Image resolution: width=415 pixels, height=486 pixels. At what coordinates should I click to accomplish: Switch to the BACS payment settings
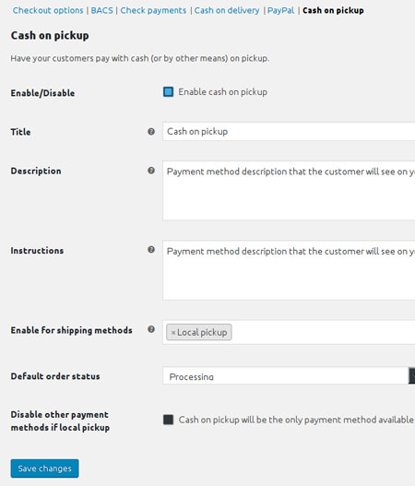pyautogui.click(x=102, y=10)
